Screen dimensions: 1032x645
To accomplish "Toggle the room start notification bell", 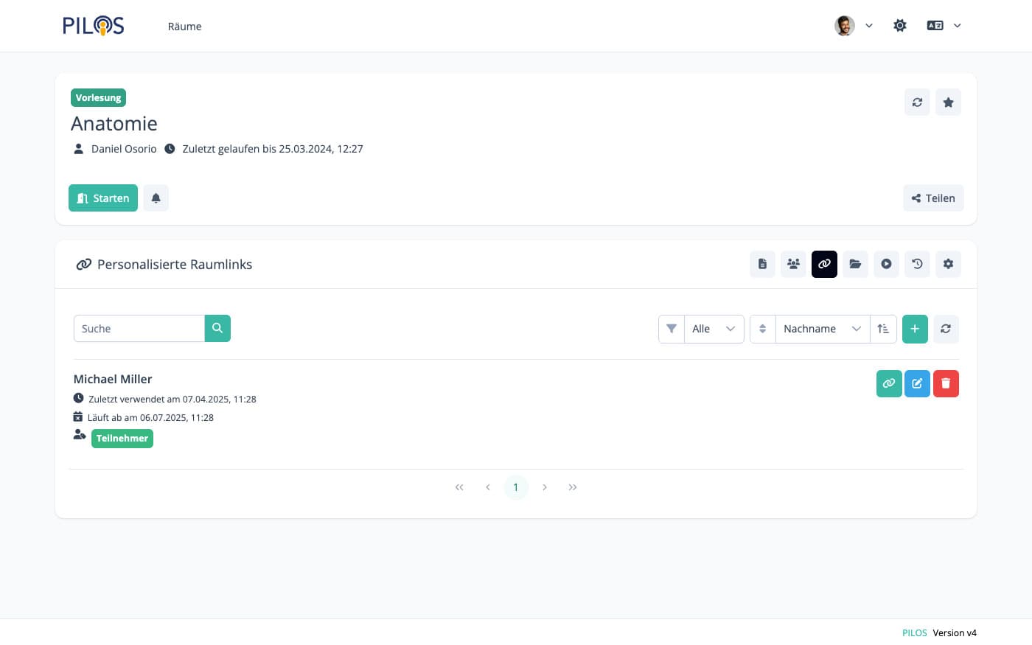I will coord(156,198).
